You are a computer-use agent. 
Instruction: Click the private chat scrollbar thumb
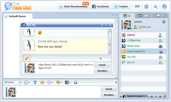110,44
